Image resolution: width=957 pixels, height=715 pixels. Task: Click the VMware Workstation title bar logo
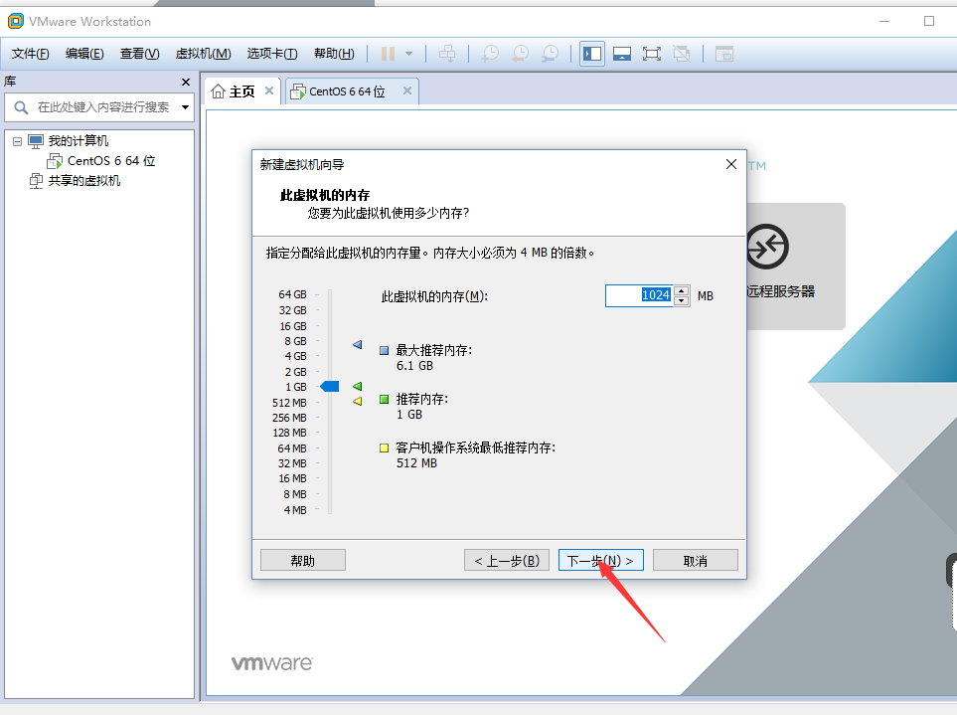coord(15,21)
